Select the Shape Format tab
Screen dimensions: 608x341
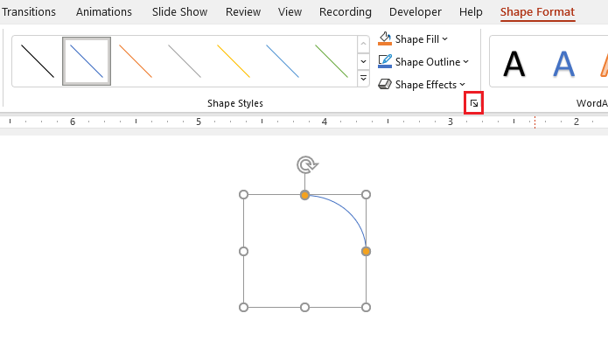coord(537,12)
